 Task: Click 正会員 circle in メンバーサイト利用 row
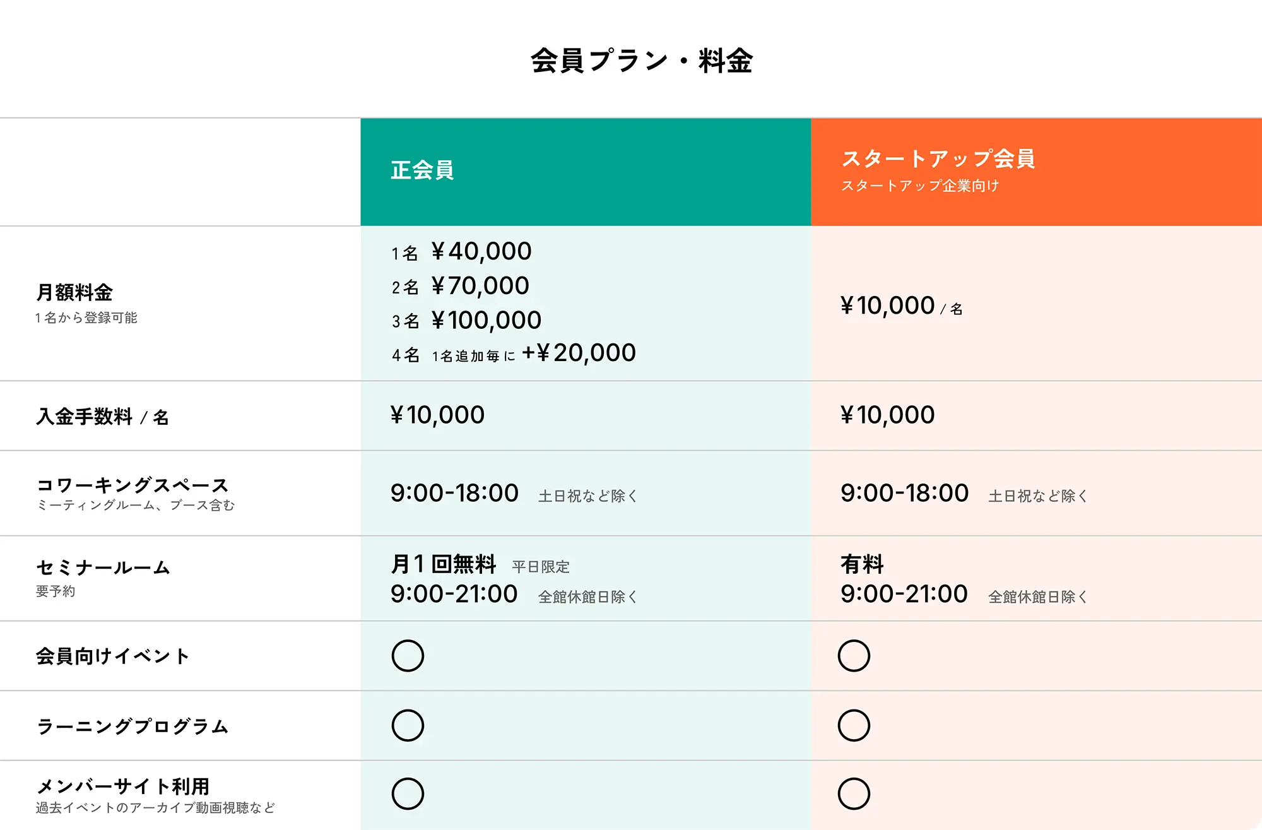408,793
